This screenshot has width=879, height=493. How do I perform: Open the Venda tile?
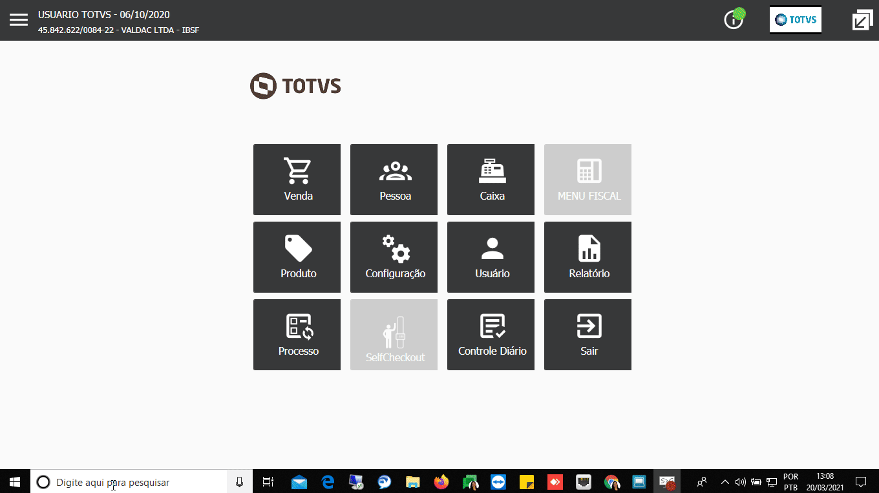pos(297,180)
